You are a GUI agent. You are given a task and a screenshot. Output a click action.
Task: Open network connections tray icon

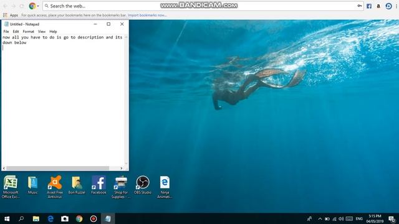[x=334, y=218]
